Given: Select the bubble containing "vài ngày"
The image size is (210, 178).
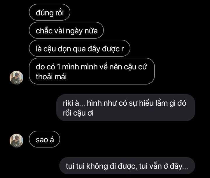Looking at the screenshot, I should coord(66,30).
